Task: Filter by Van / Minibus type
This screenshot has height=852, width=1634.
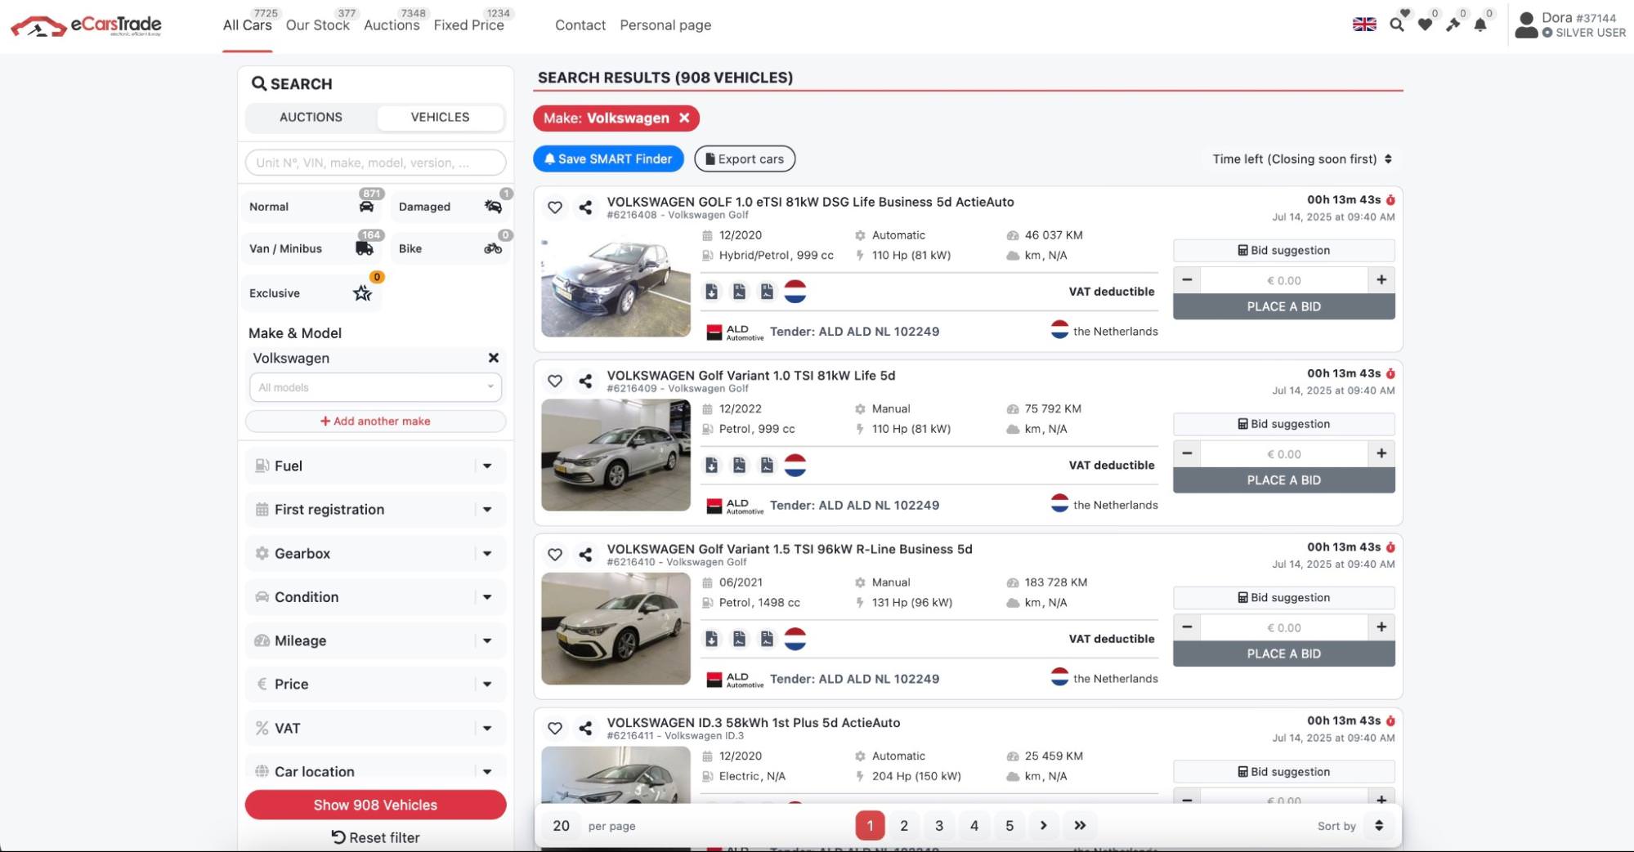Action: (312, 248)
